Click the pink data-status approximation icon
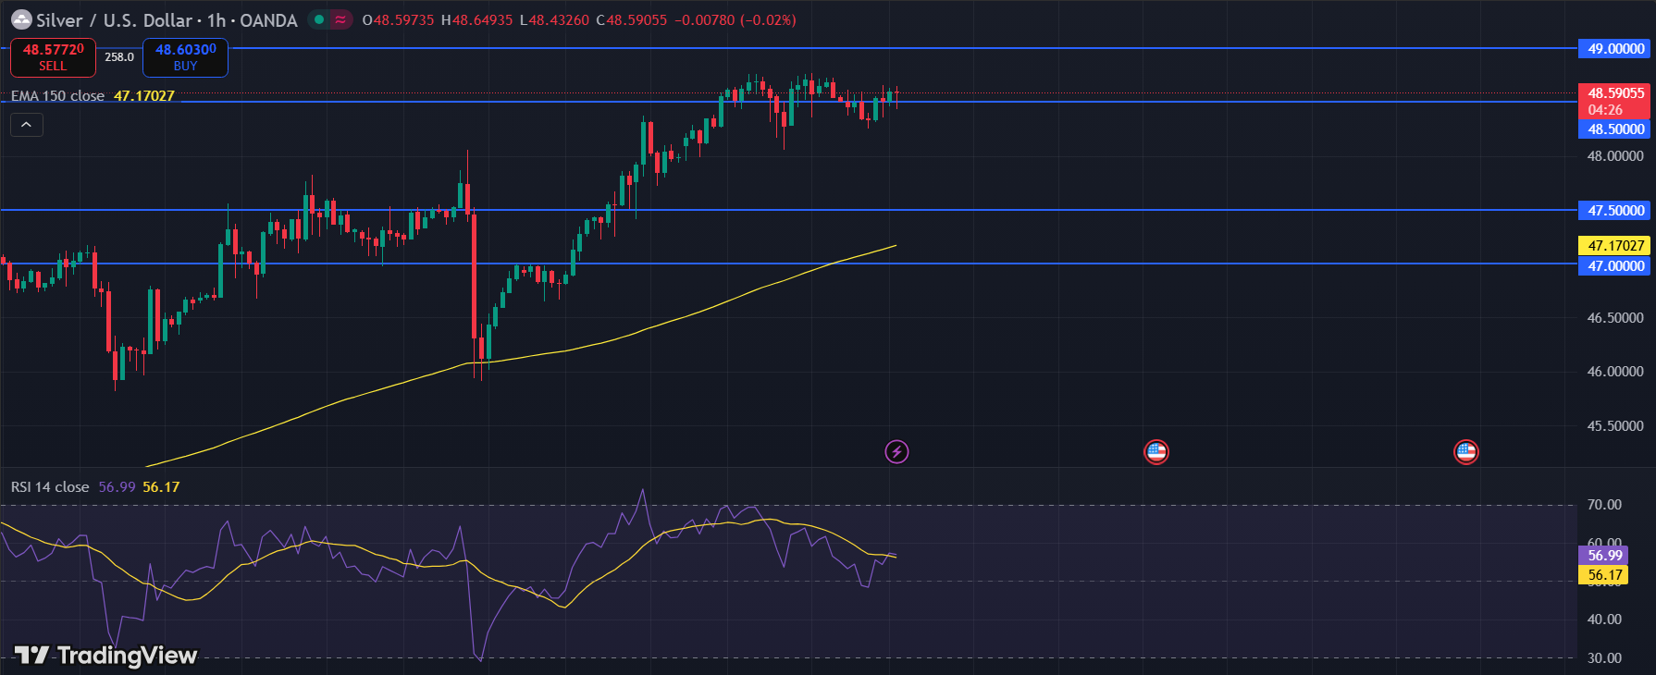The image size is (1656, 675). pyautogui.click(x=341, y=19)
